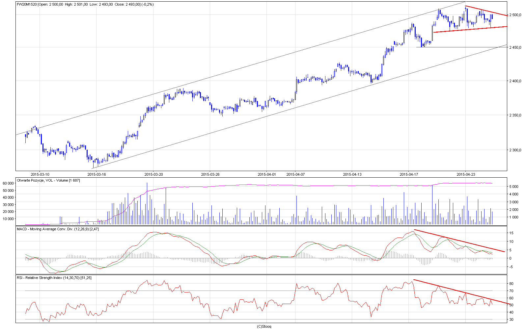Click the 5 000 volume axis label

[x=514, y=187]
